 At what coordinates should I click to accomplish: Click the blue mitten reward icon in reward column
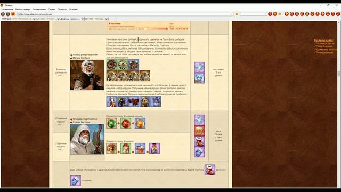(x=199, y=152)
